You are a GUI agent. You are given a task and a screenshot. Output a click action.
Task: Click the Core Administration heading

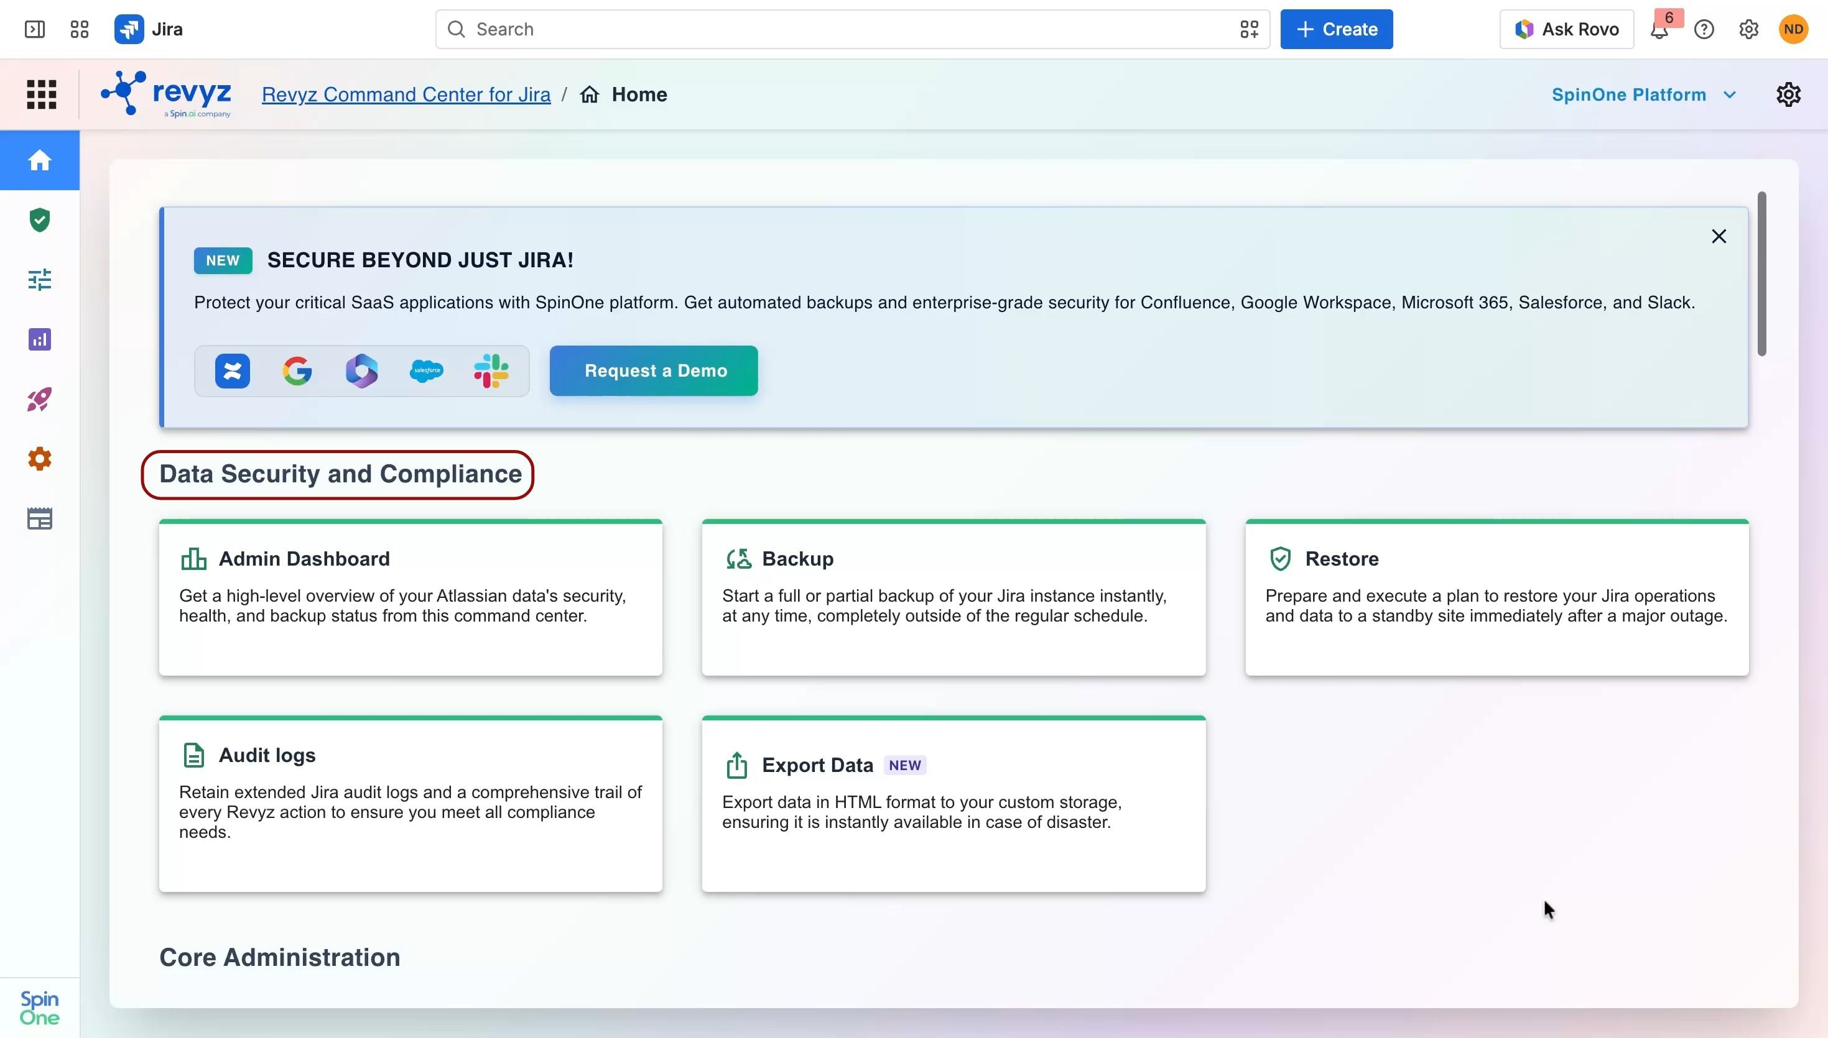[280, 957]
